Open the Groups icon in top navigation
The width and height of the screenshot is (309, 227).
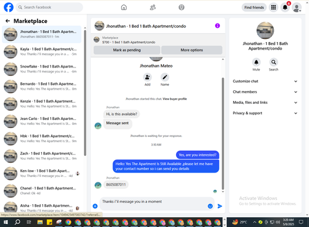click(182, 7)
